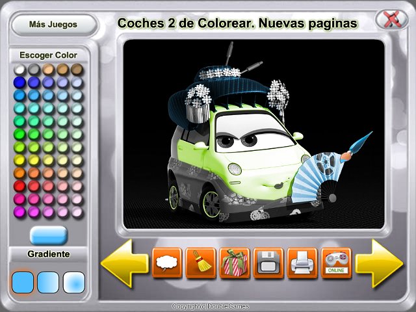Pick the saturated red color ball
Viewport: 416px width, 312px height.
19,187
